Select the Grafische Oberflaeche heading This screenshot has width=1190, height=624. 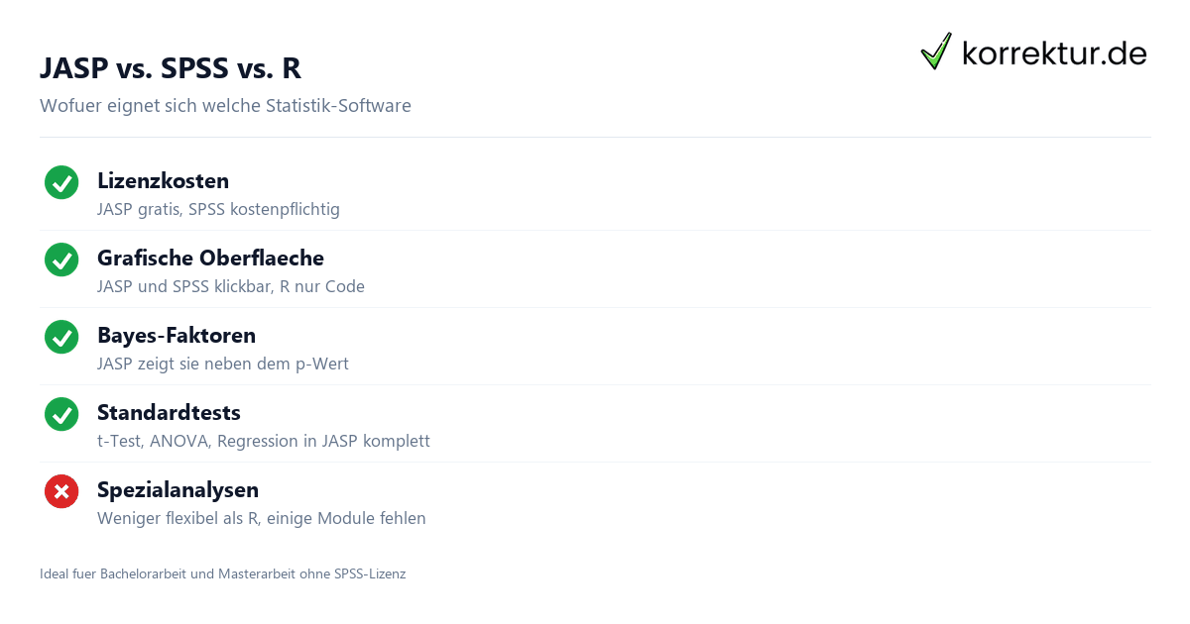click(210, 259)
